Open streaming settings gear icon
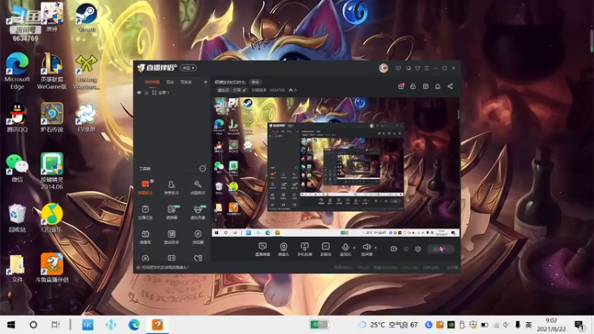The height and width of the screenshot is (334, 594). (418, 249)
